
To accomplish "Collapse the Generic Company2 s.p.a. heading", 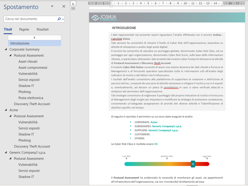I will click(x=6, y=152).
